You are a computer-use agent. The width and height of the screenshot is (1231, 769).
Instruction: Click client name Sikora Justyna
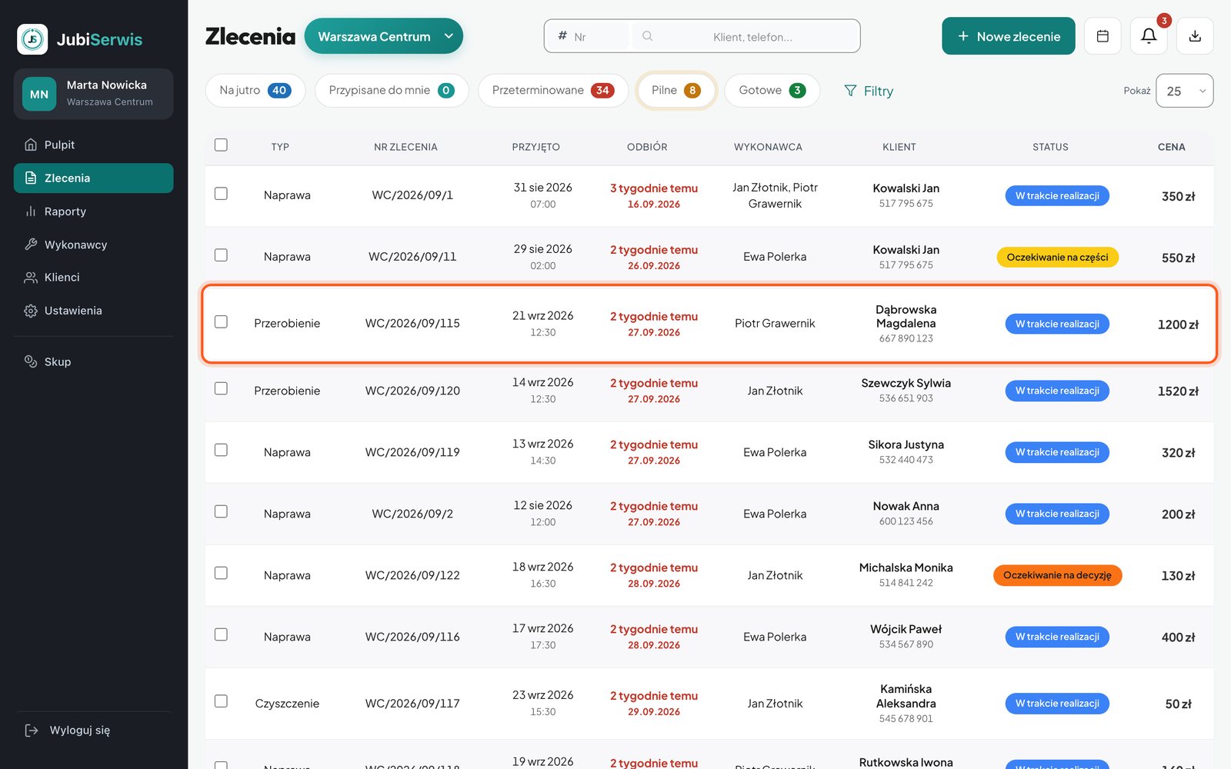point(906,444)
